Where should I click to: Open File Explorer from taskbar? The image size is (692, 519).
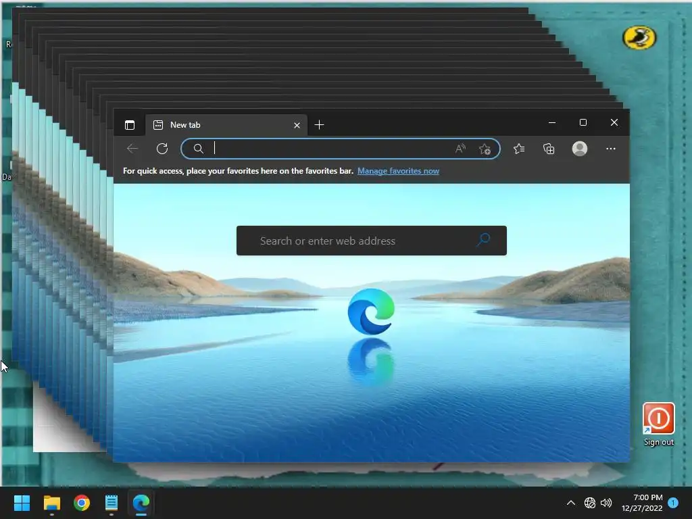(51, 503)
